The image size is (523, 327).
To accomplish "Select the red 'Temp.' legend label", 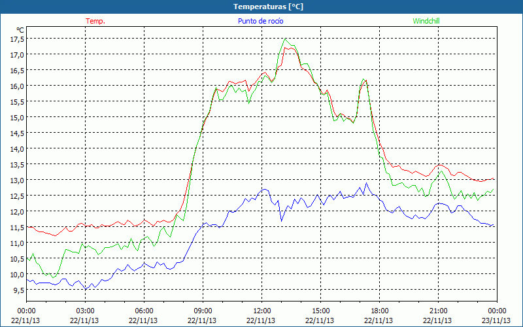I will coord(95,21).
